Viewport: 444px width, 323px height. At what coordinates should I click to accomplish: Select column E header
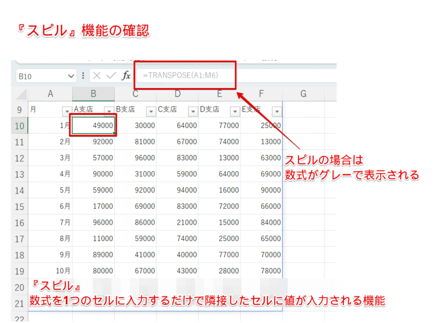tap(219, 93)
